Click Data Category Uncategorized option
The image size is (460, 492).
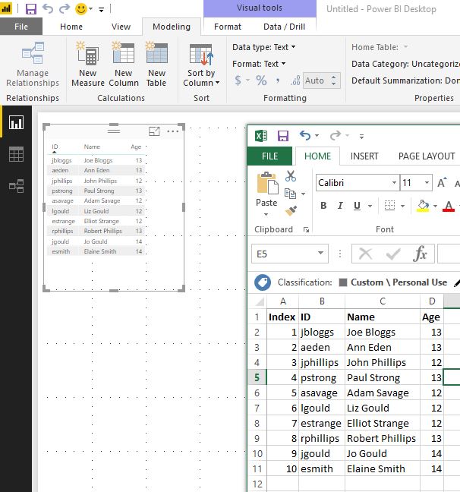coord(405,64)
